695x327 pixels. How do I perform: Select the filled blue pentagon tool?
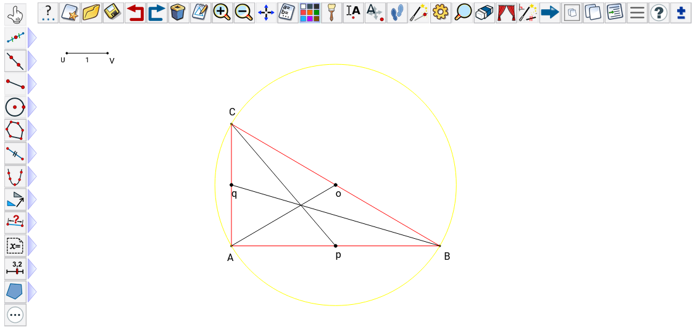pyautogui.click(x=15, y=291)
